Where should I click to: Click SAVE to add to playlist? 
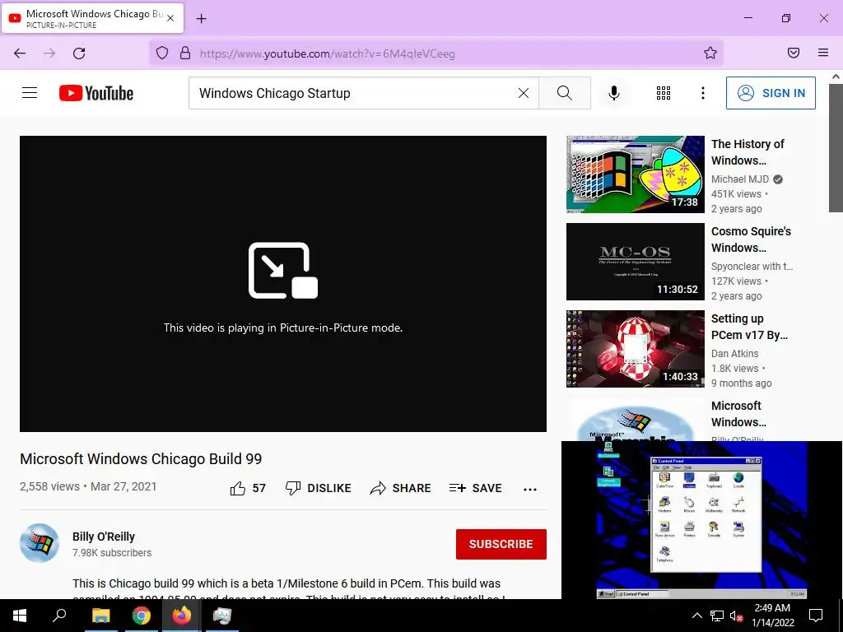click(x=475, y=488)
